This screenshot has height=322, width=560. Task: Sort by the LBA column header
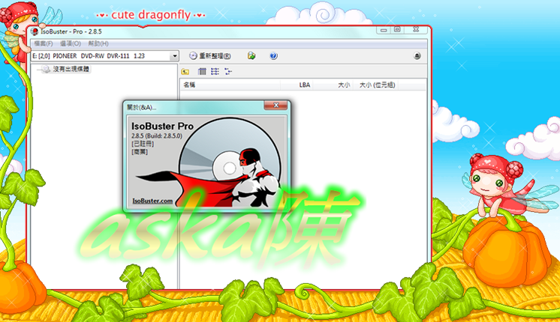(297, 85)
